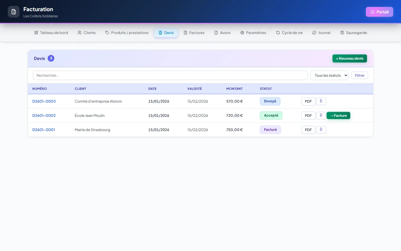Image resolution: width=401 pixels, height=251 pixels.
Task: Open the Portail button
Action: point(380,12)
